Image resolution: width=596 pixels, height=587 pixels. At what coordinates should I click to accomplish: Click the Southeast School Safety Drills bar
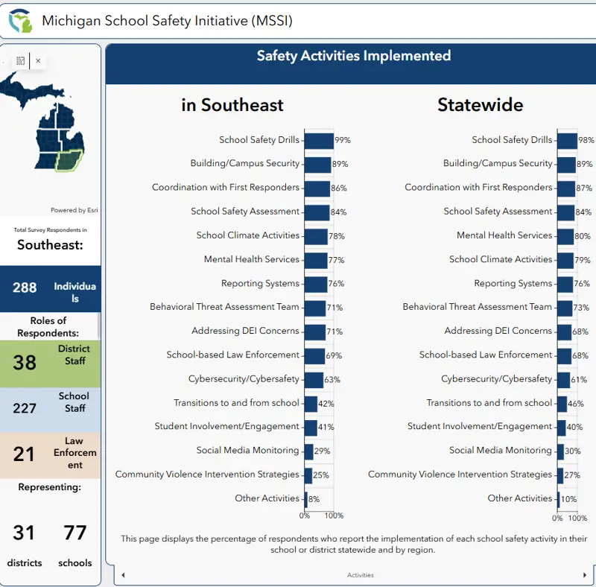pyautogui.click(x=319, y=140)
